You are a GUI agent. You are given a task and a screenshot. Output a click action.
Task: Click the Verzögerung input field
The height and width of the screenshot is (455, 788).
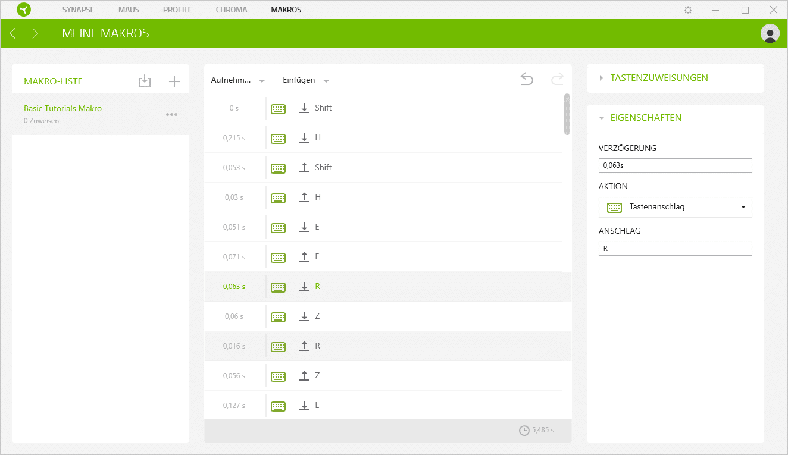(x=675, y=165)
